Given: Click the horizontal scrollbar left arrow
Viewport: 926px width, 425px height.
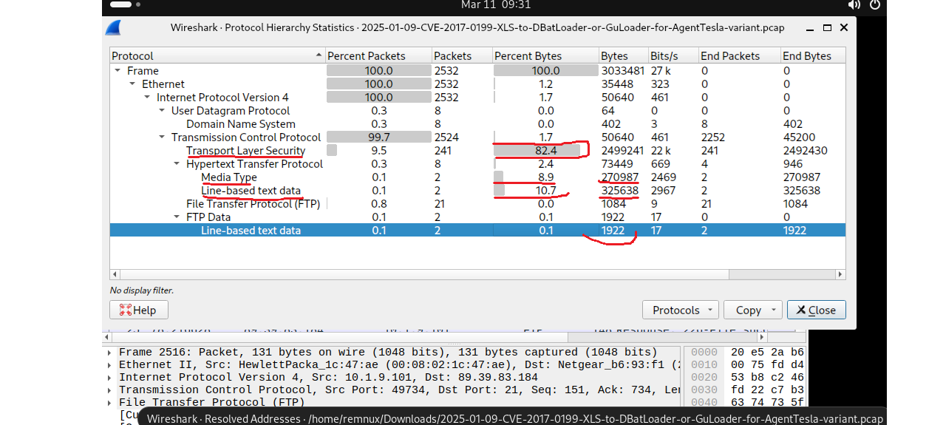Looking at the screenshot, I should [115, 274].
